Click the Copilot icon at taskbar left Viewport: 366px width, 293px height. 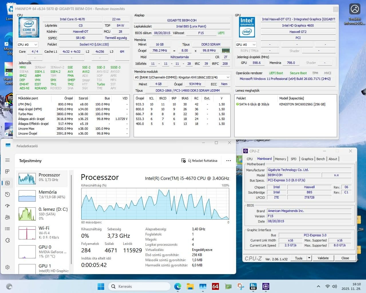click(9, 286)
